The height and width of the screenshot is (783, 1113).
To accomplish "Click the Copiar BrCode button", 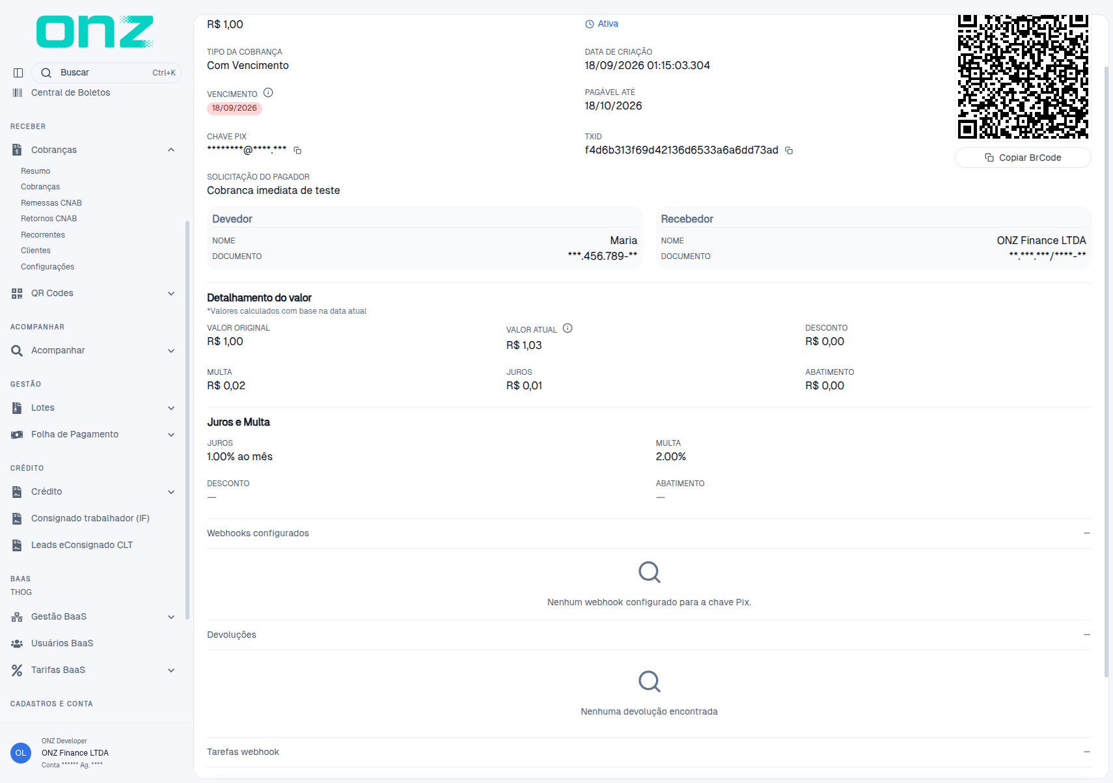I will [1023, 158].
